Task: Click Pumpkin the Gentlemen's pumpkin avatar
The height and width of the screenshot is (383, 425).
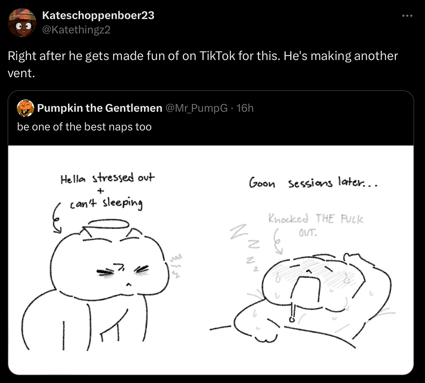Action: pos(25,108)
